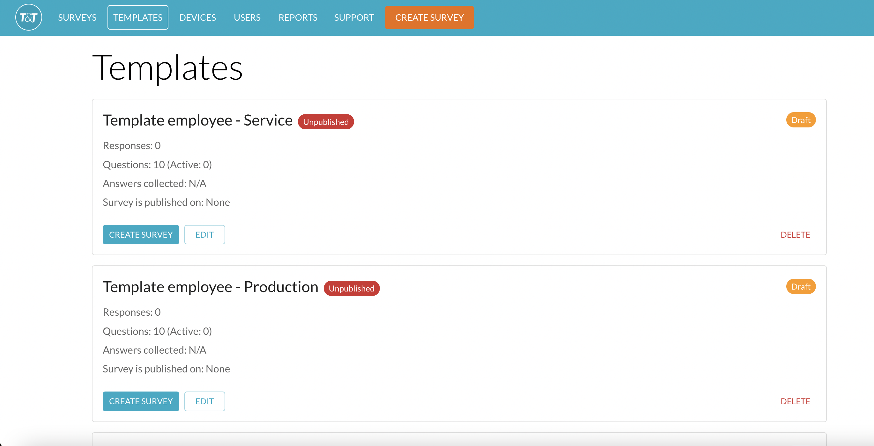Navigate to Reports

tap(298, 17)
